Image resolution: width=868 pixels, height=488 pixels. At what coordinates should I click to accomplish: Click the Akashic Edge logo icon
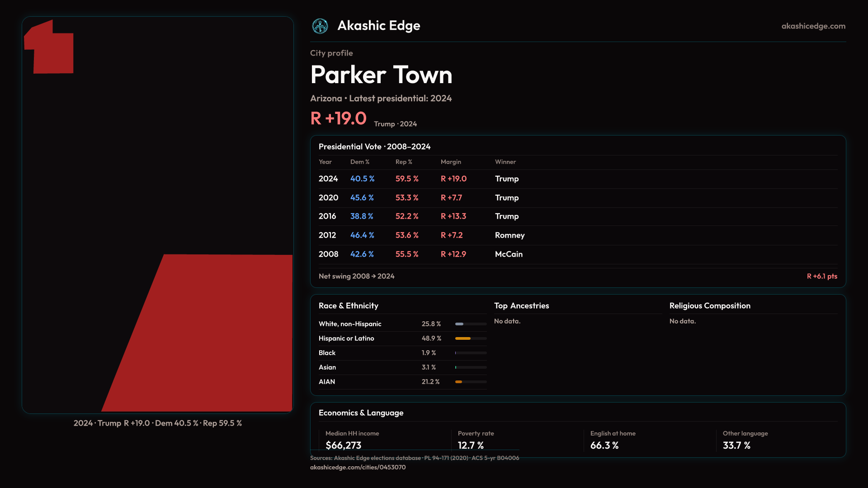tap(320, 26)
